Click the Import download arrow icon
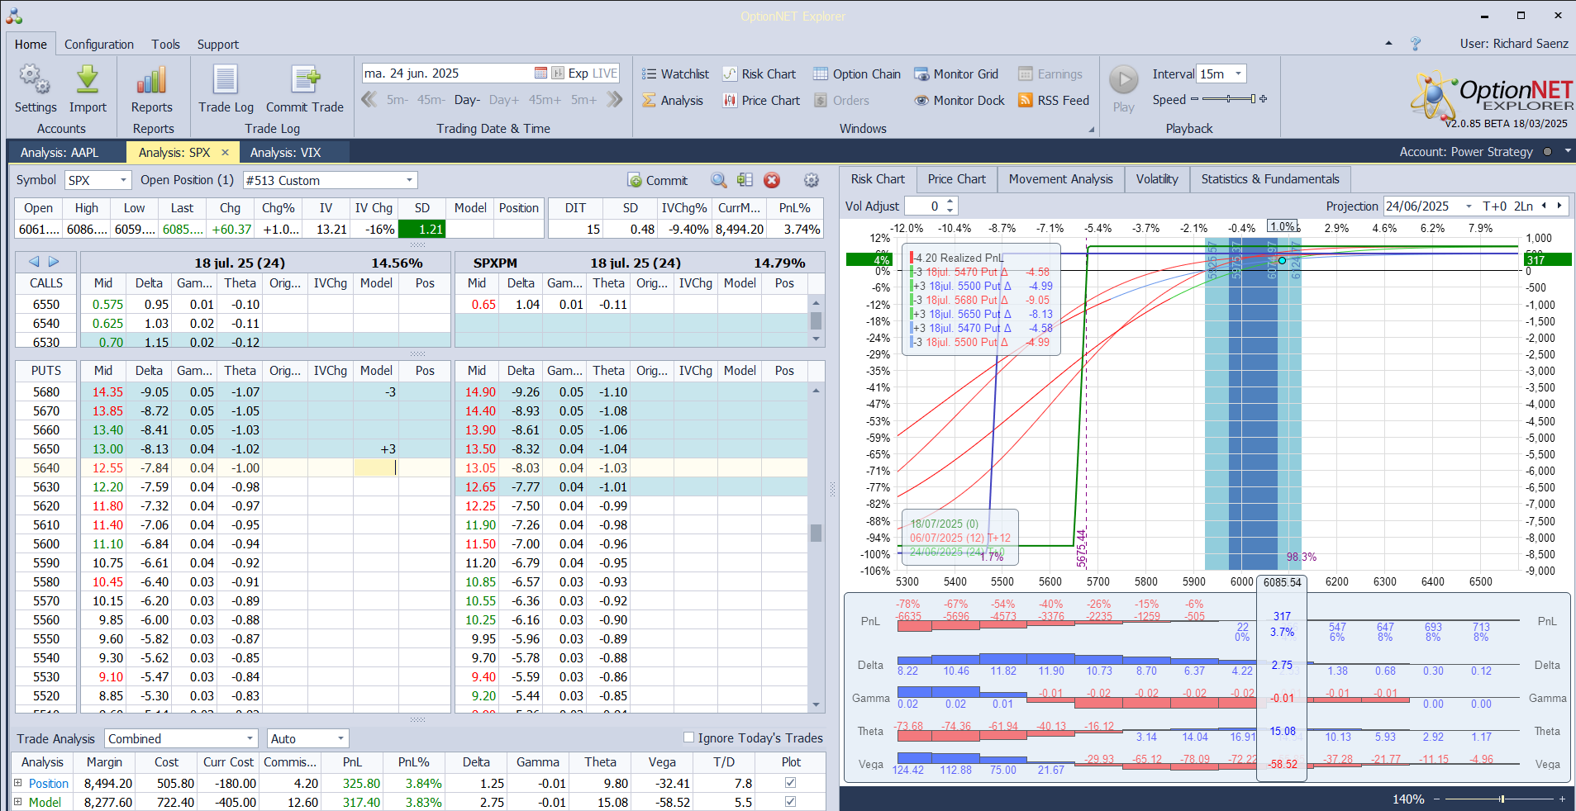This screenshot has height=811, width=1576. [x=88, y=80]
